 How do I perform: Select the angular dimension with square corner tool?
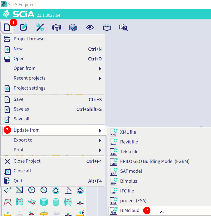(20, 190)
